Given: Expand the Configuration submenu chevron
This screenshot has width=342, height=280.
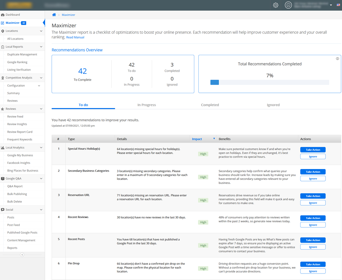Looking at the screenshot, I should pyautogui.click(x=39, y=86).
